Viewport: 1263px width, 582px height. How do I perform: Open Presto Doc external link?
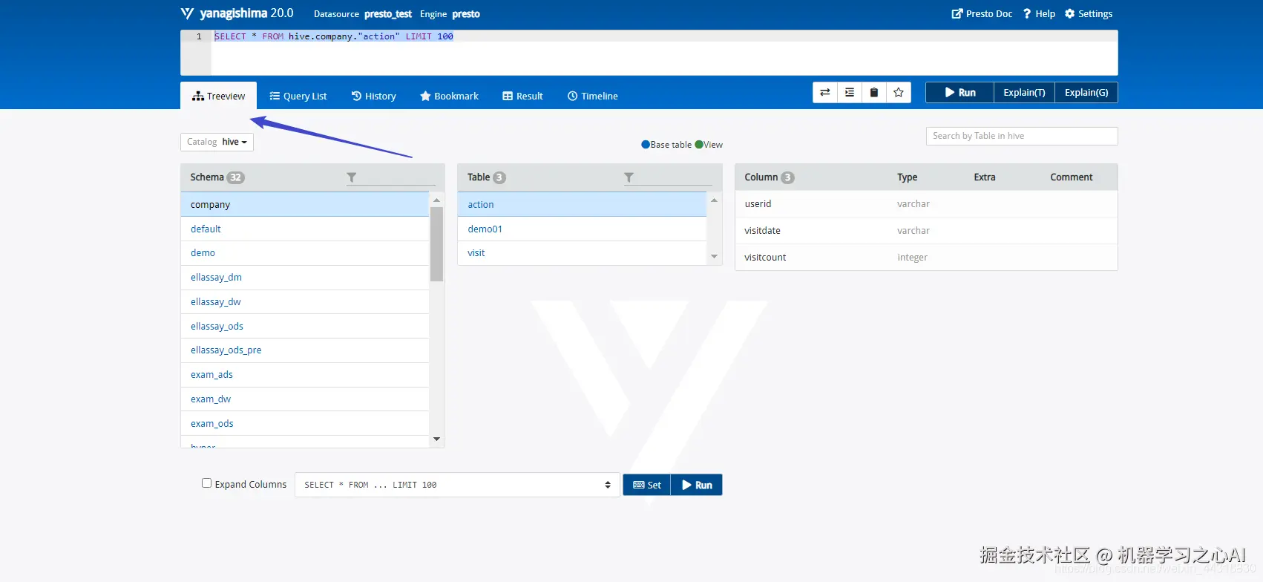(982, 13)
